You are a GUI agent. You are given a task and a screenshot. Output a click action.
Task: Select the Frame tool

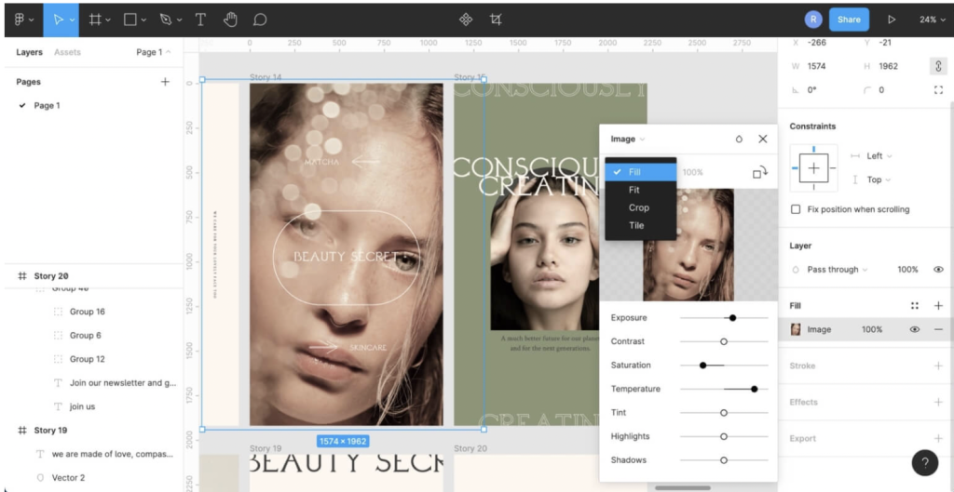(x=94, y=20)
